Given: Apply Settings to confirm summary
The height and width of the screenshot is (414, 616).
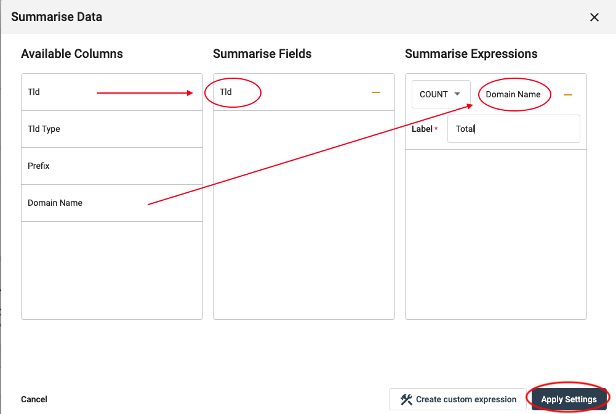Looking at the screenshot, I should pos(569,399).
